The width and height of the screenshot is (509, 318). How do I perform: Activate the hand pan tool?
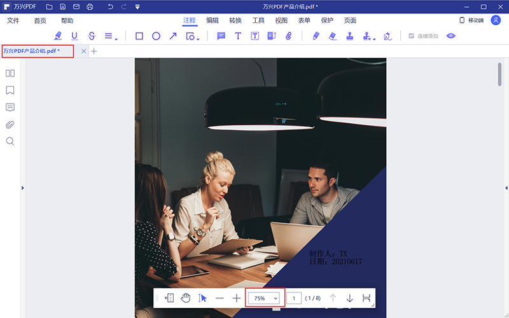[186, 298]
